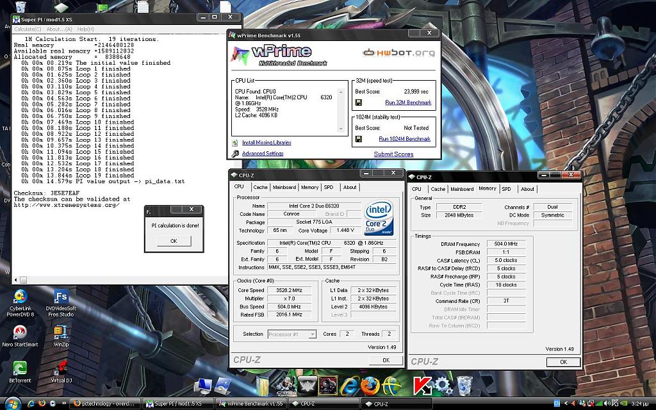
Task: Click the Firefox icon in the dock
Action: tap(370, 385)
